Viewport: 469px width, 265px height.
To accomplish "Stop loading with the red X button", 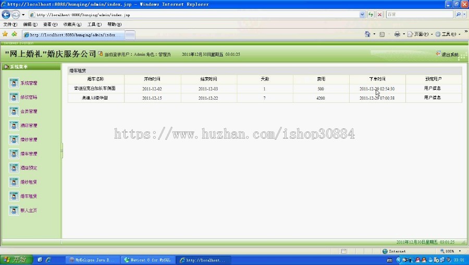I will pos(379,15).
